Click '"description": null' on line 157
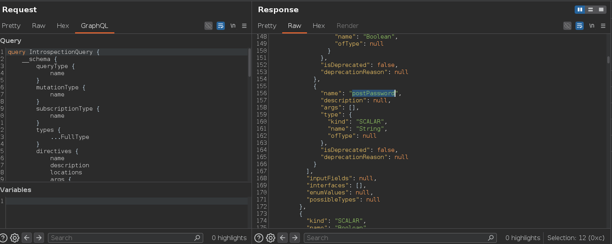The width and height of the screenshot is (612, 244). coord(356,100)
